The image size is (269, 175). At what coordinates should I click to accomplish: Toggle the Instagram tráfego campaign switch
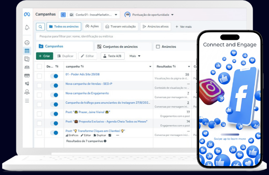[x=54, y=104]
